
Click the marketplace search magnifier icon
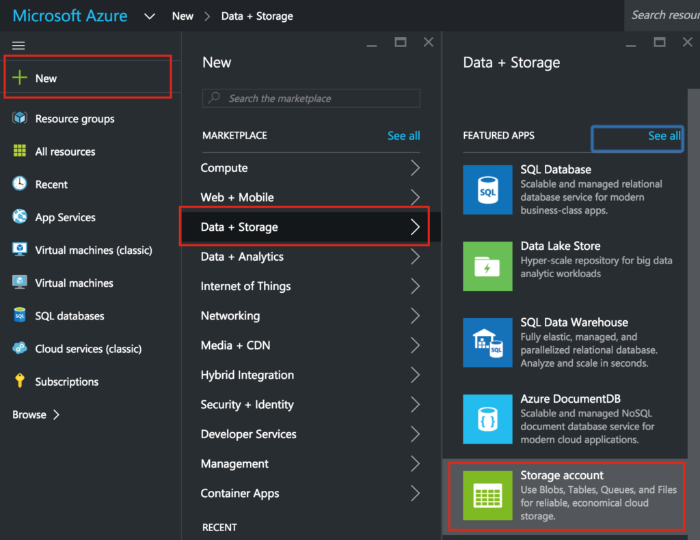click(214, 97)
